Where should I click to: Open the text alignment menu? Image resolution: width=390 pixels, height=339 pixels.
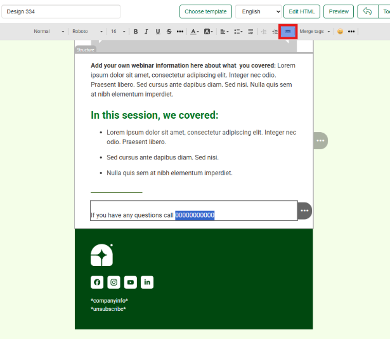(224, 31)
